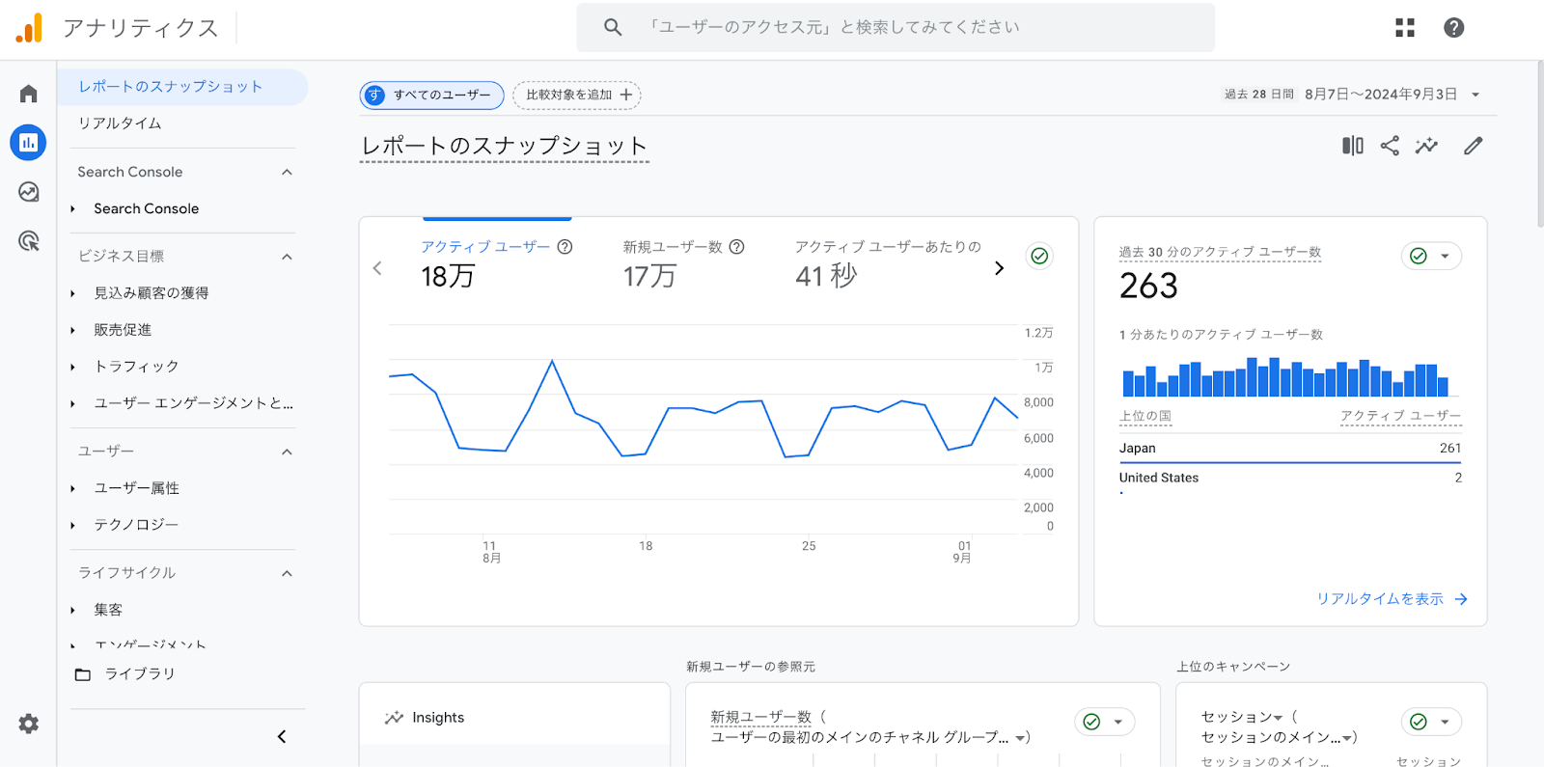This screenshot has width=1544, height=767.
Task: Click the green check status on chart card
Action: tap(1039, 256)
